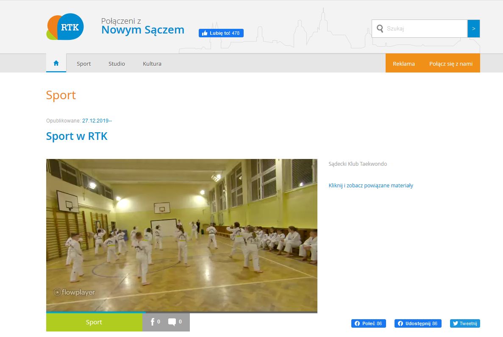The height and width of the screenshot is (337, 503).
Task: Open 'Połącz się z nami' link
Action: [450, 64]
